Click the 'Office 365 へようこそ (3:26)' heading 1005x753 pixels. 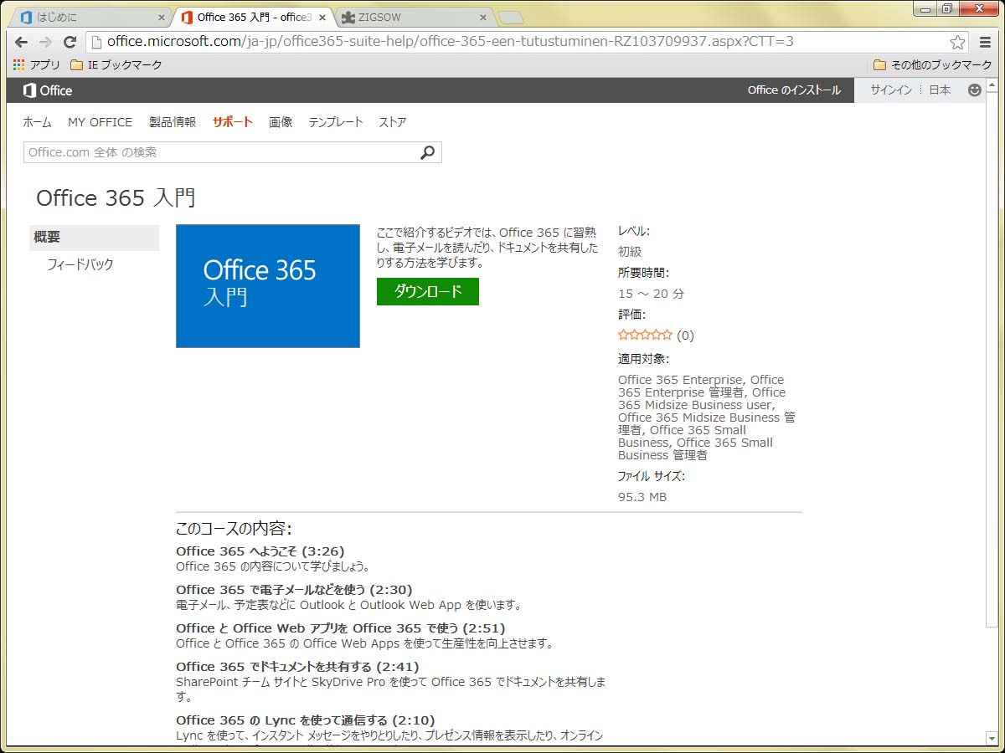point(260,551)
